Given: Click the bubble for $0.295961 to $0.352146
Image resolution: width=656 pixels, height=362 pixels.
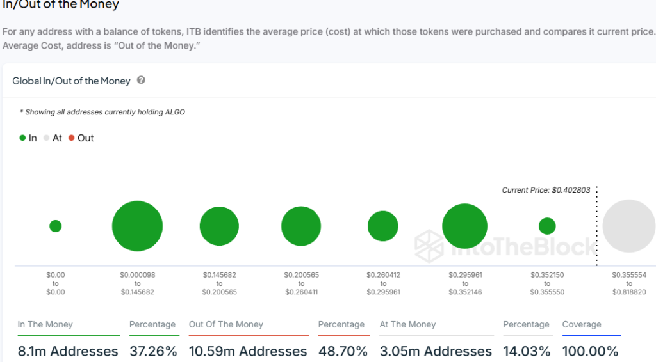Looking at the screenshot, I should point(465,226).
